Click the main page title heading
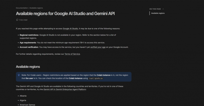 (65, 14)
